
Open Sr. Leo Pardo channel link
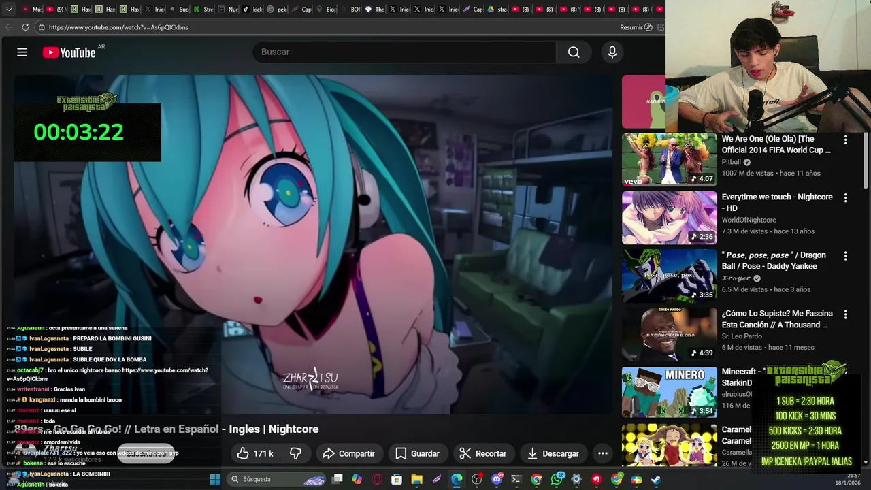click(742, 336)
